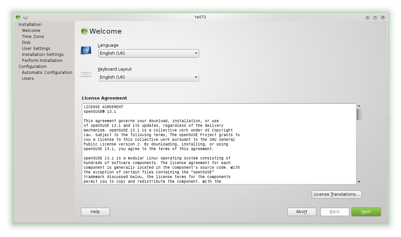
Task: Click the 'License Agreement' section label
Action: pos(104,98)
